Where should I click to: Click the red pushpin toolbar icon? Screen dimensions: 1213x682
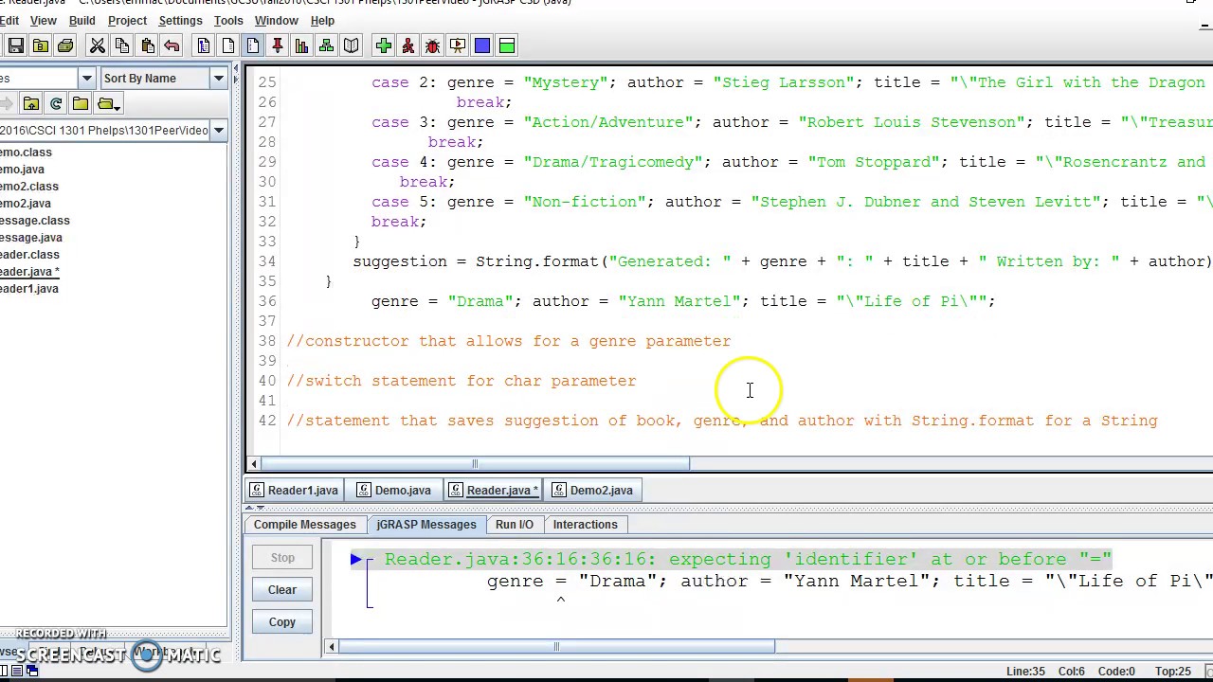point(278,45)
